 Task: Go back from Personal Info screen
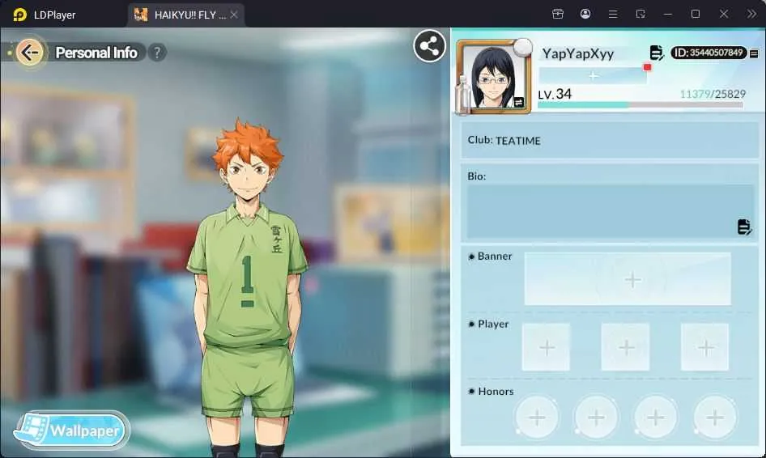point(29,52)
